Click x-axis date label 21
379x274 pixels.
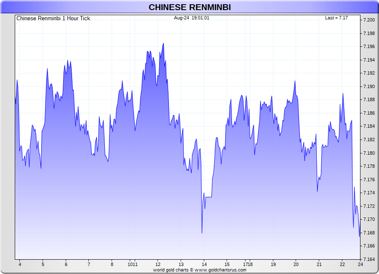(x=319, y=264)
